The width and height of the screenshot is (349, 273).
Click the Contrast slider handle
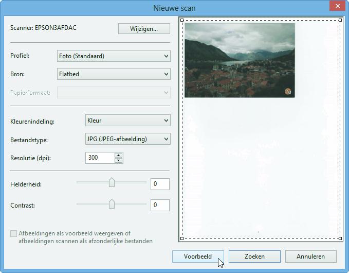112,204
